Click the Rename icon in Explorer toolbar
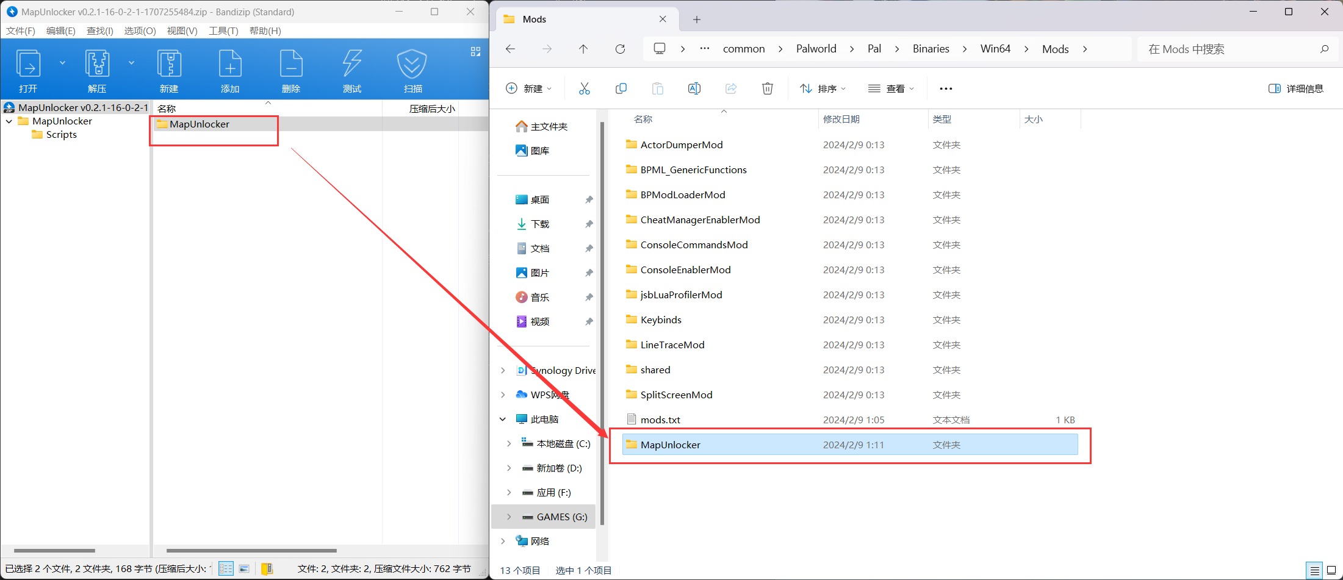1343x580 pixels. 694,88
